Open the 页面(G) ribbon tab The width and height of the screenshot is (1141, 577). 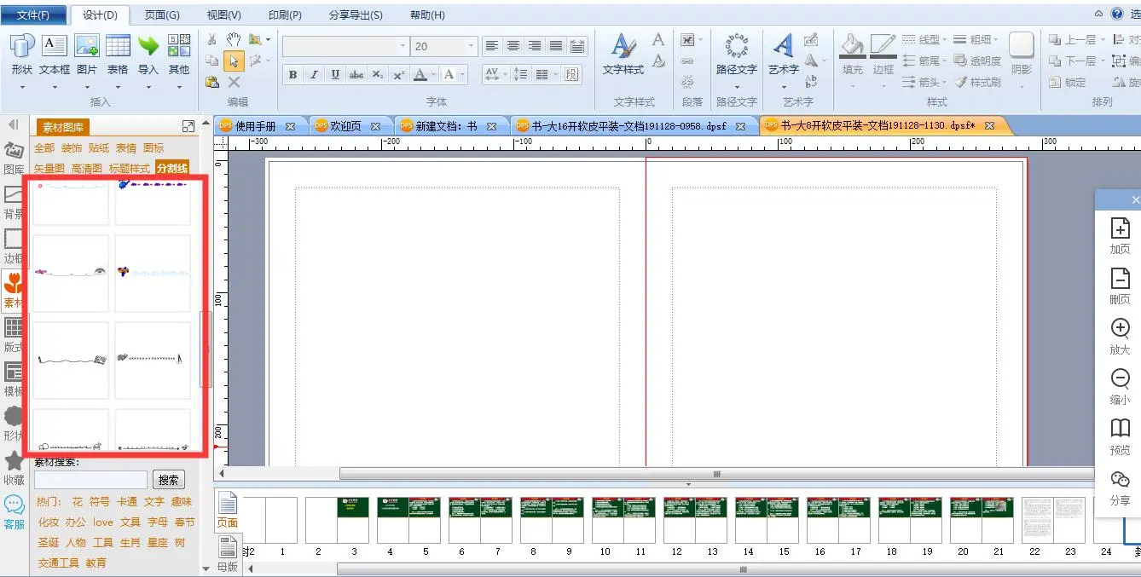[x=162, y=14]
